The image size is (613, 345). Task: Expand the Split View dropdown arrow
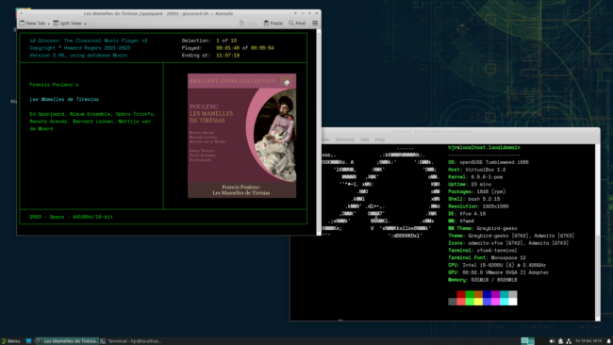click(85, 24)
